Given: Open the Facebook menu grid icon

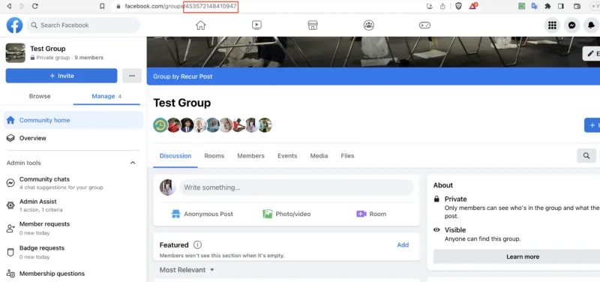Looking at the screenshot, I should click(x=552, y=25).
